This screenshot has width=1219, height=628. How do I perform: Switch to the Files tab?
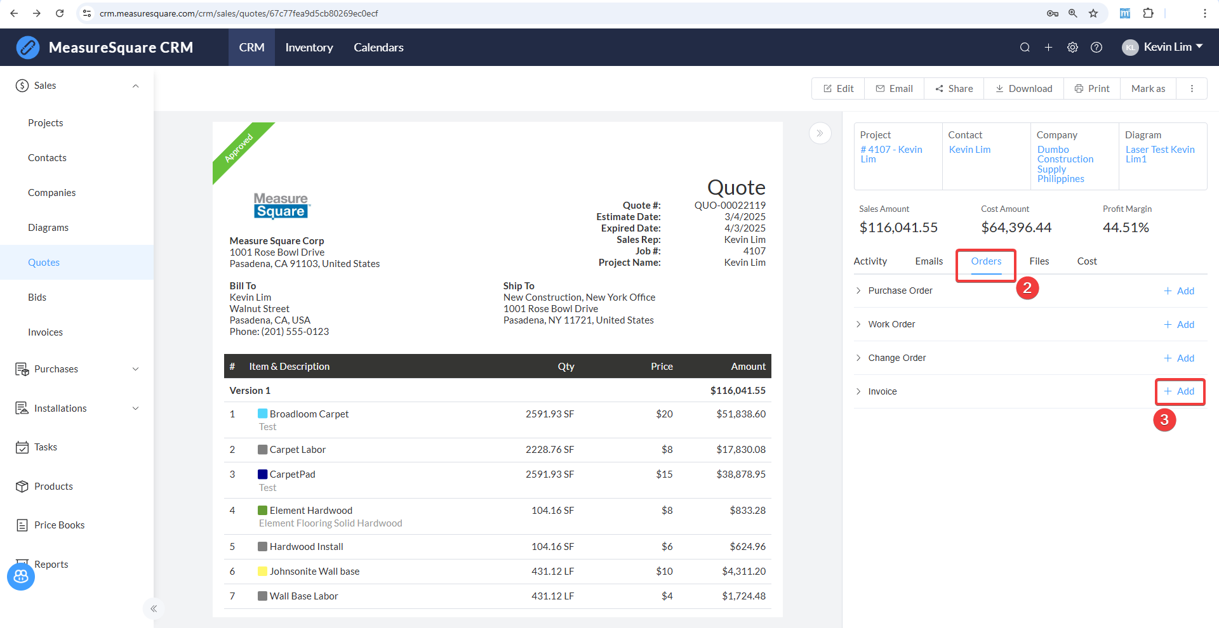pyautogui.click(x=1039, y=261)
